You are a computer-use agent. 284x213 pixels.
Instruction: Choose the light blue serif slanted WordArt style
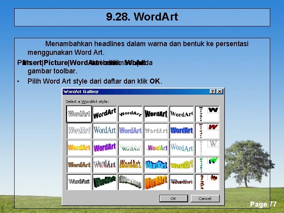pyautogui.click(x=182, y=148)
